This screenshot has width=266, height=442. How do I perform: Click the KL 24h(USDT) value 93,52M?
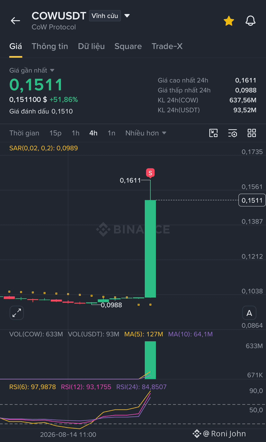pos(245,110)
